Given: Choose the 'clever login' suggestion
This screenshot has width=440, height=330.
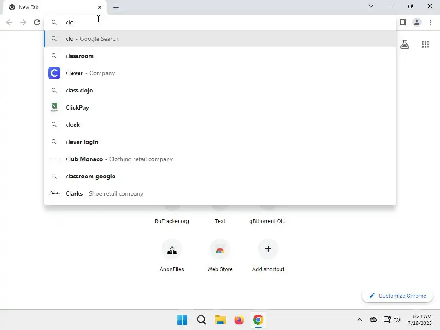Looking at the screenshot, I should coord(220,142).
